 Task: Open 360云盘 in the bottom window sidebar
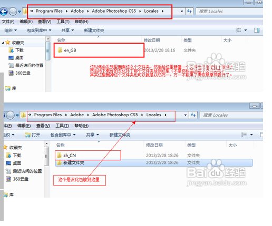coord(17,179)
